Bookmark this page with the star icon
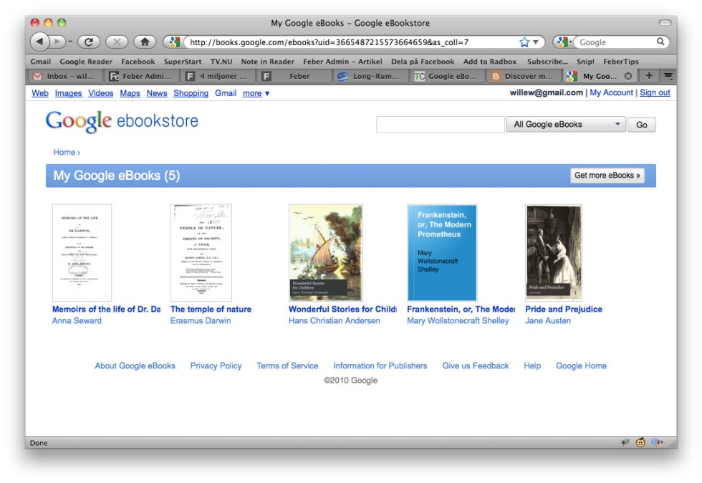 pos(524,42)
